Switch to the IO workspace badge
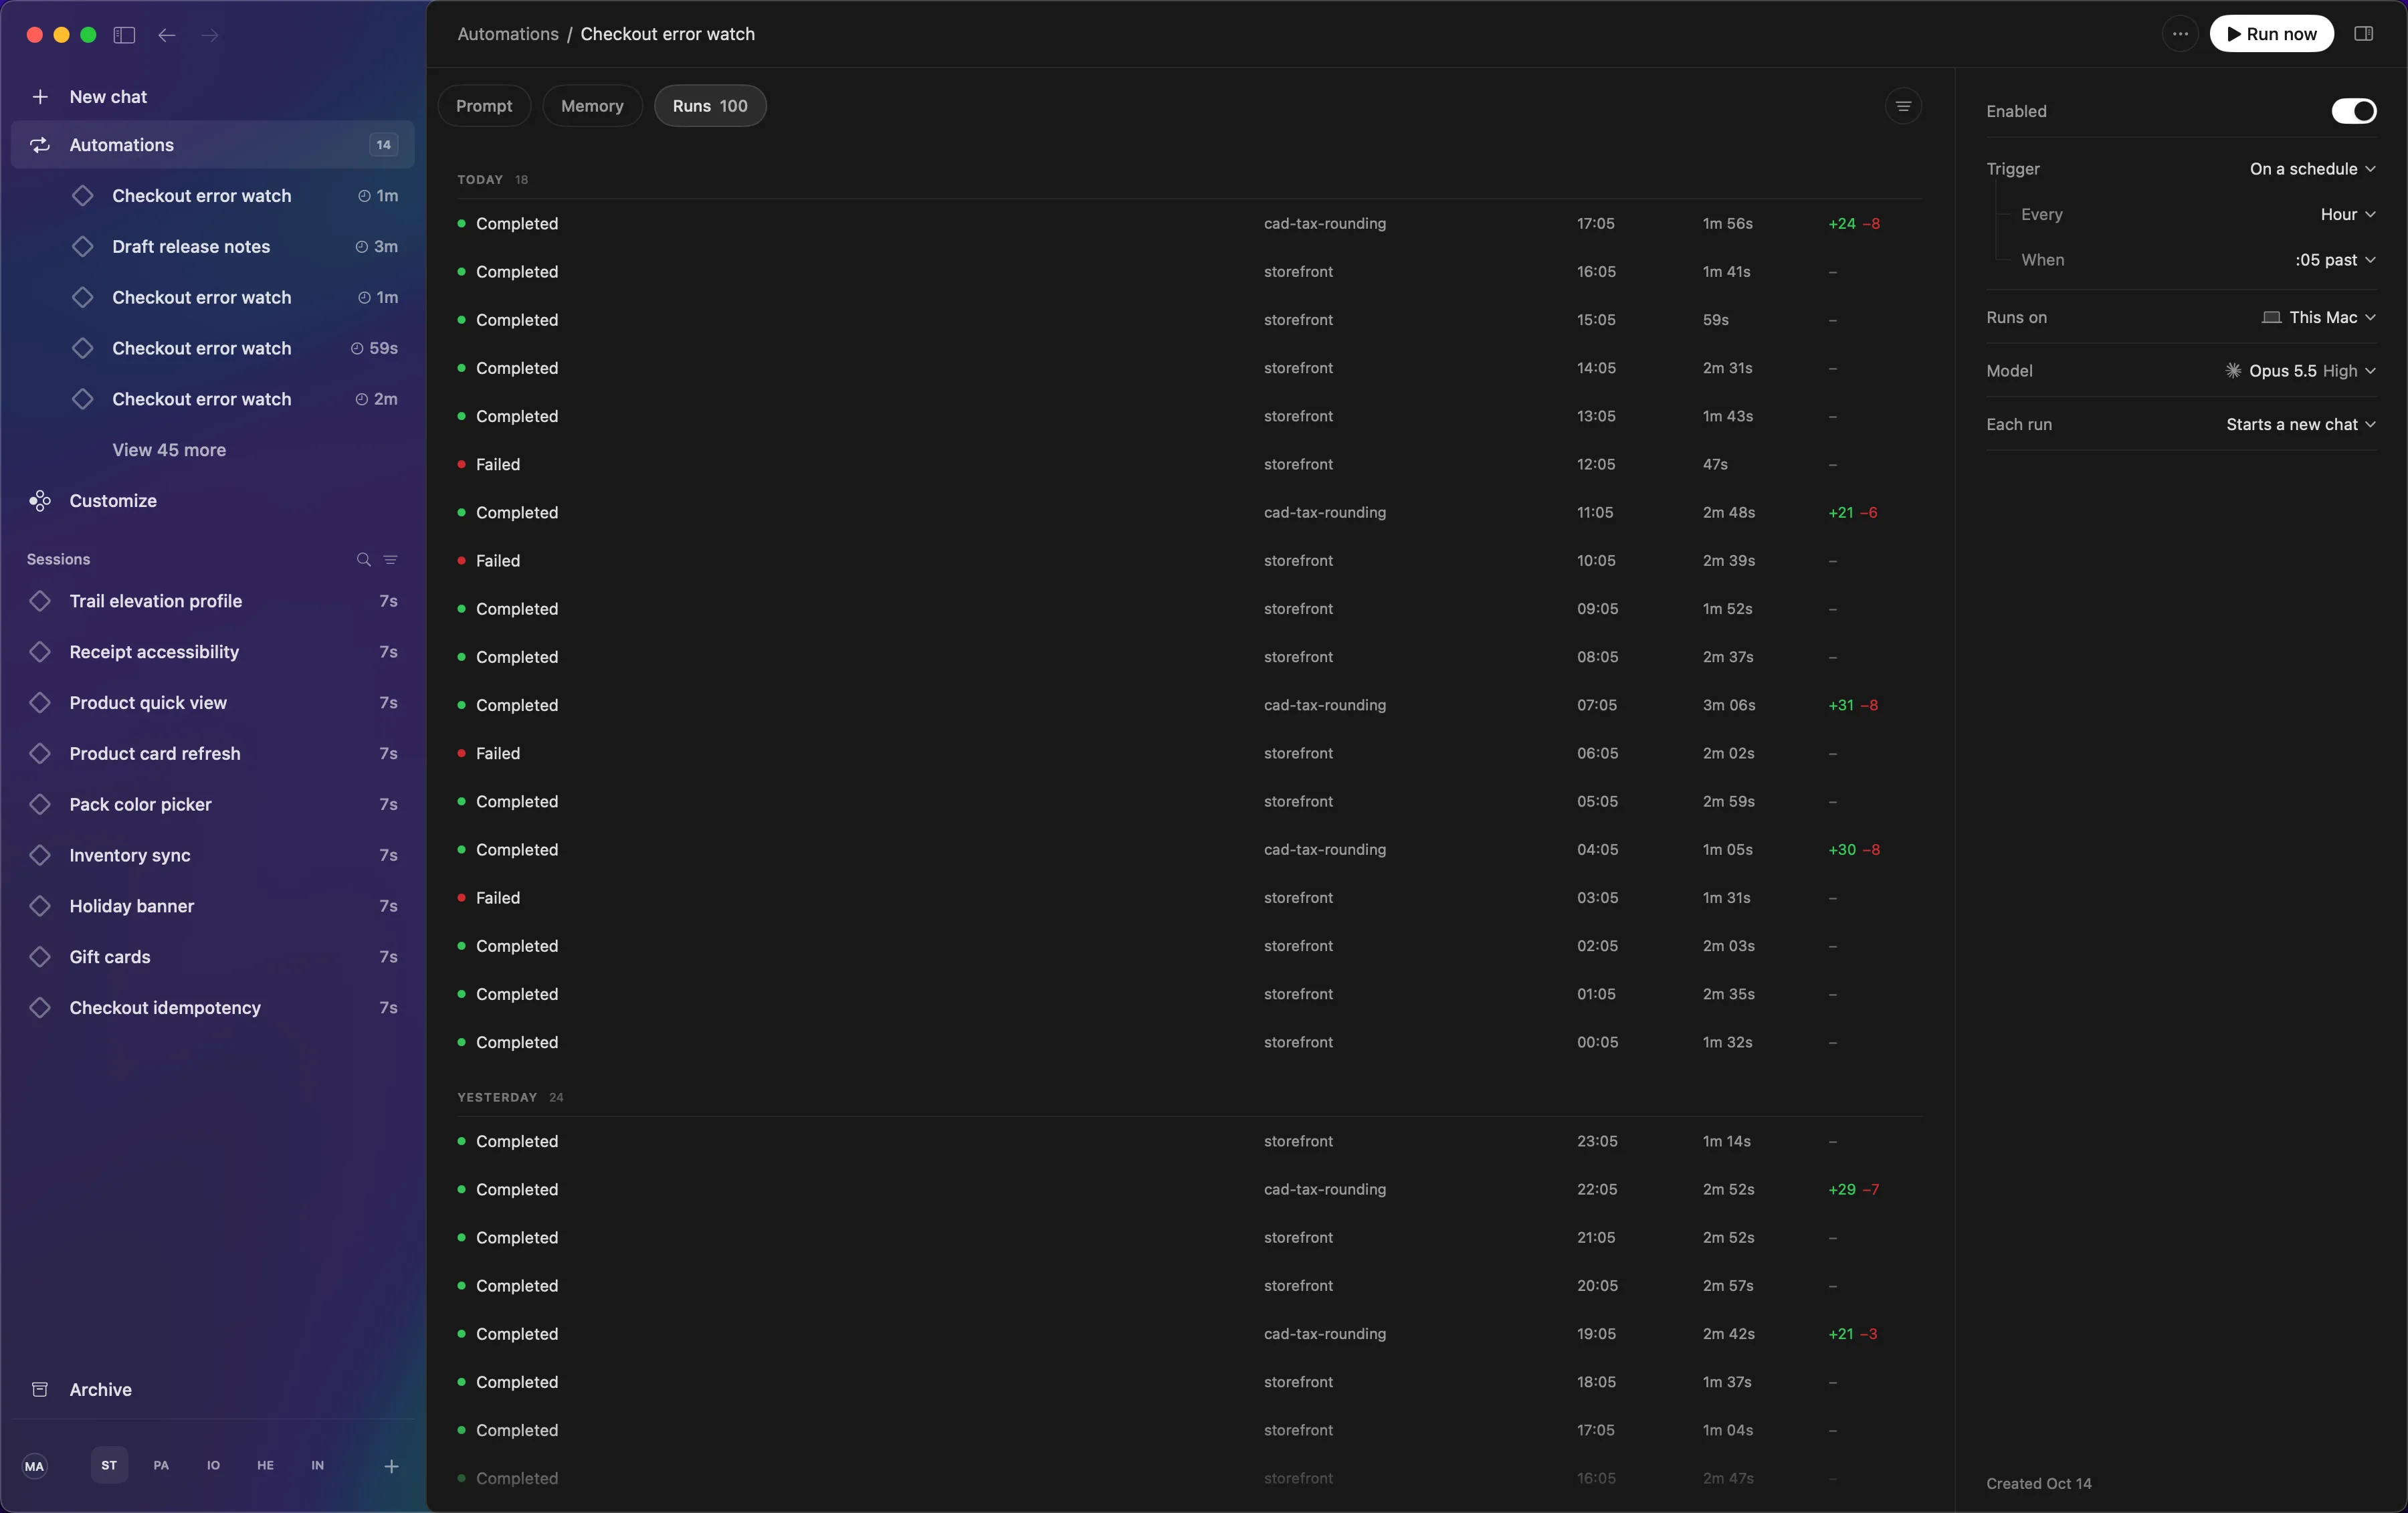 click(x=213, y=1465)
